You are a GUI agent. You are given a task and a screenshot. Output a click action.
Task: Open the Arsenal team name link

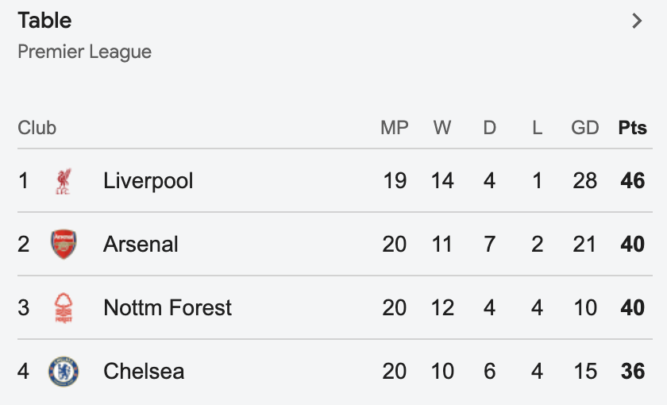click(141, 245)
